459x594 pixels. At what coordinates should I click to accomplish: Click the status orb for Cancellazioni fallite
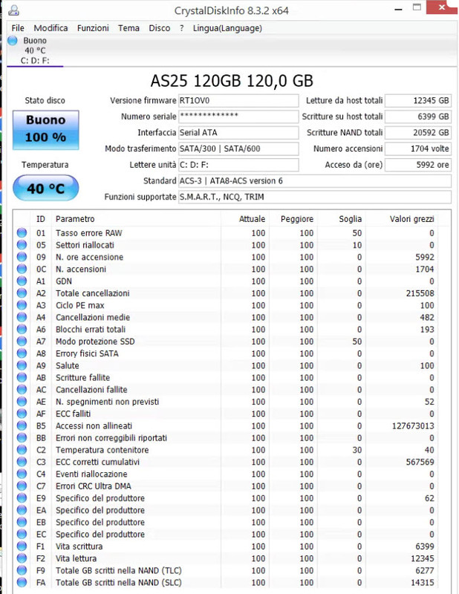pos(22,389)
